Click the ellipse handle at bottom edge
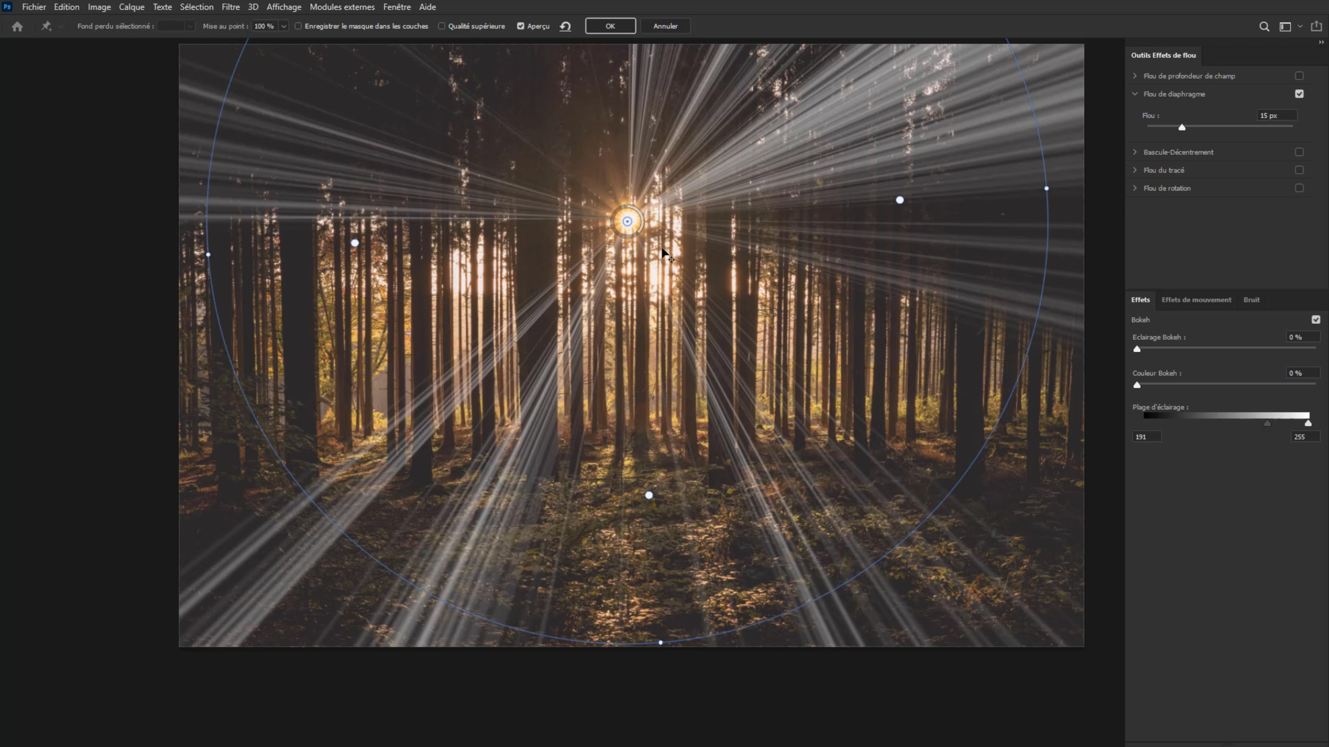The height and width of the screenshot is (747, 1329). pyautogui.click(x=661, y=643)
